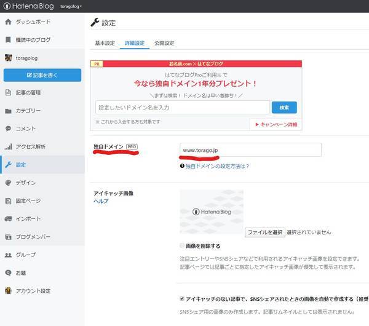Click the ヘルプ link under アイキャッチ画像
The width and height of the screenshot is (369, 326).
[x=101, y=201]
